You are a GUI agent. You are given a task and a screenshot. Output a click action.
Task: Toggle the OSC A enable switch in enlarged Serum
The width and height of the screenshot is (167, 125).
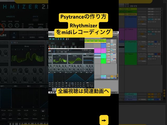[12, 42]
